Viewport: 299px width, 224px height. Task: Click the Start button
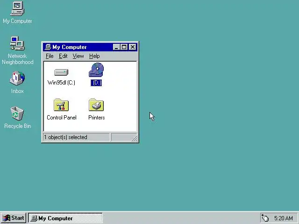click(x=14, y=218)
